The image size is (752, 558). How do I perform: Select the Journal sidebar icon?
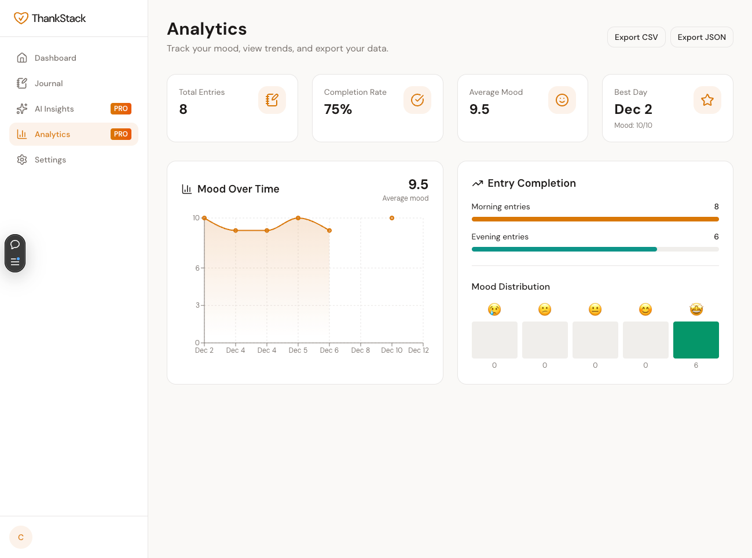[x=21, y=83]
